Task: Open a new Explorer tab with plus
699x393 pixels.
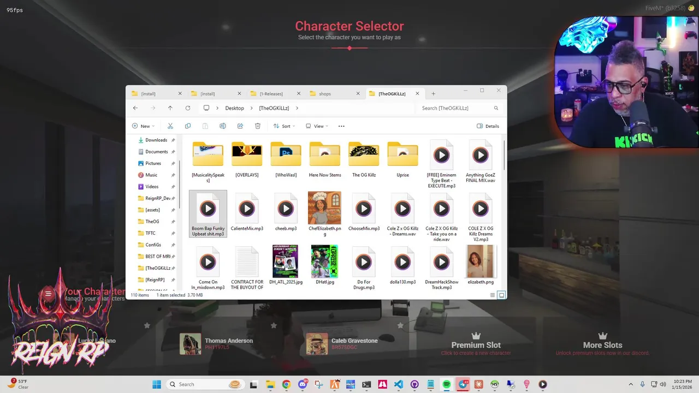Action: pyautogui.click(x=434, y=93)
